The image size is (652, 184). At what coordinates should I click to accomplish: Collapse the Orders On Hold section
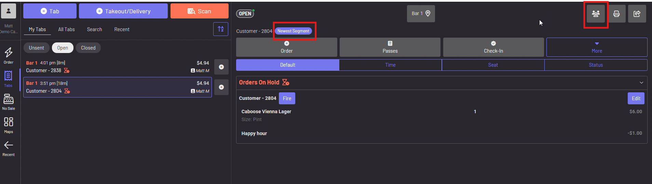[641, 83]
